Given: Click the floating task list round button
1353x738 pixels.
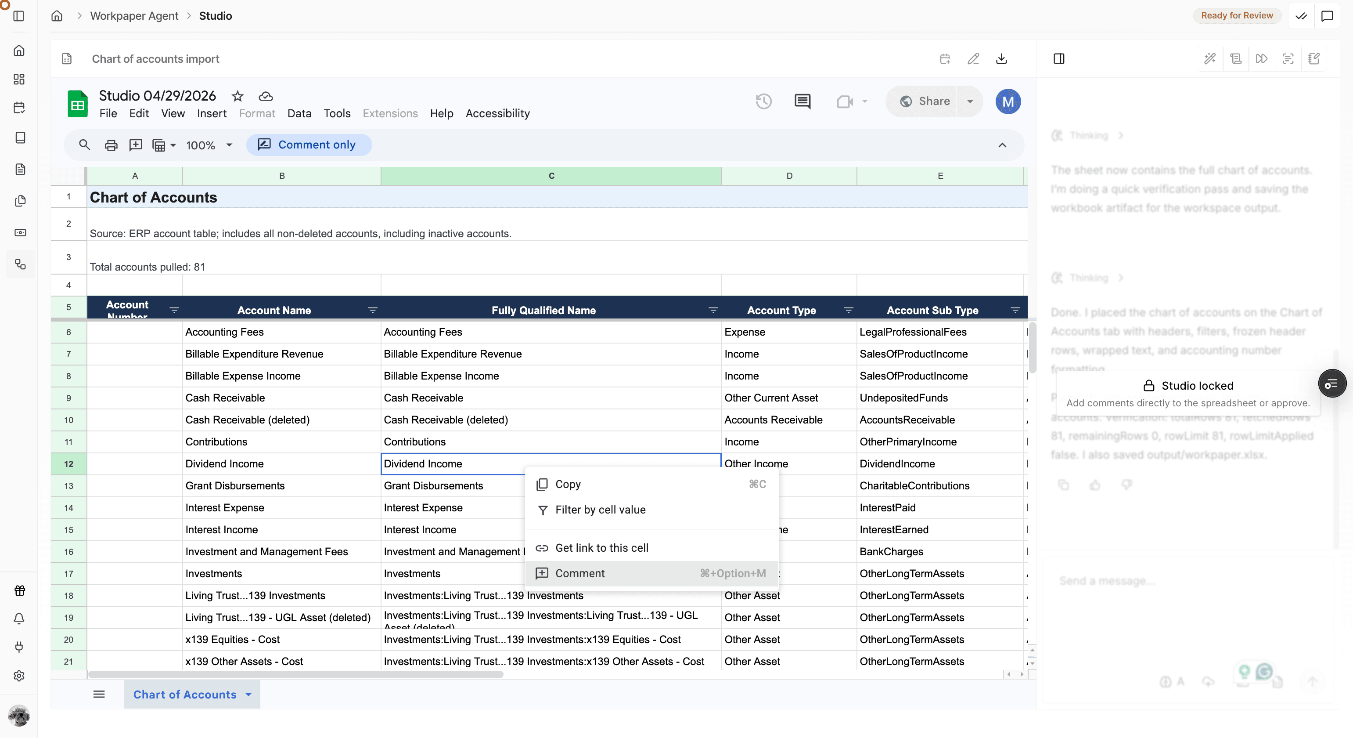Looking at the screenshot, I should pyautogui.click(x=1332, y=384).
